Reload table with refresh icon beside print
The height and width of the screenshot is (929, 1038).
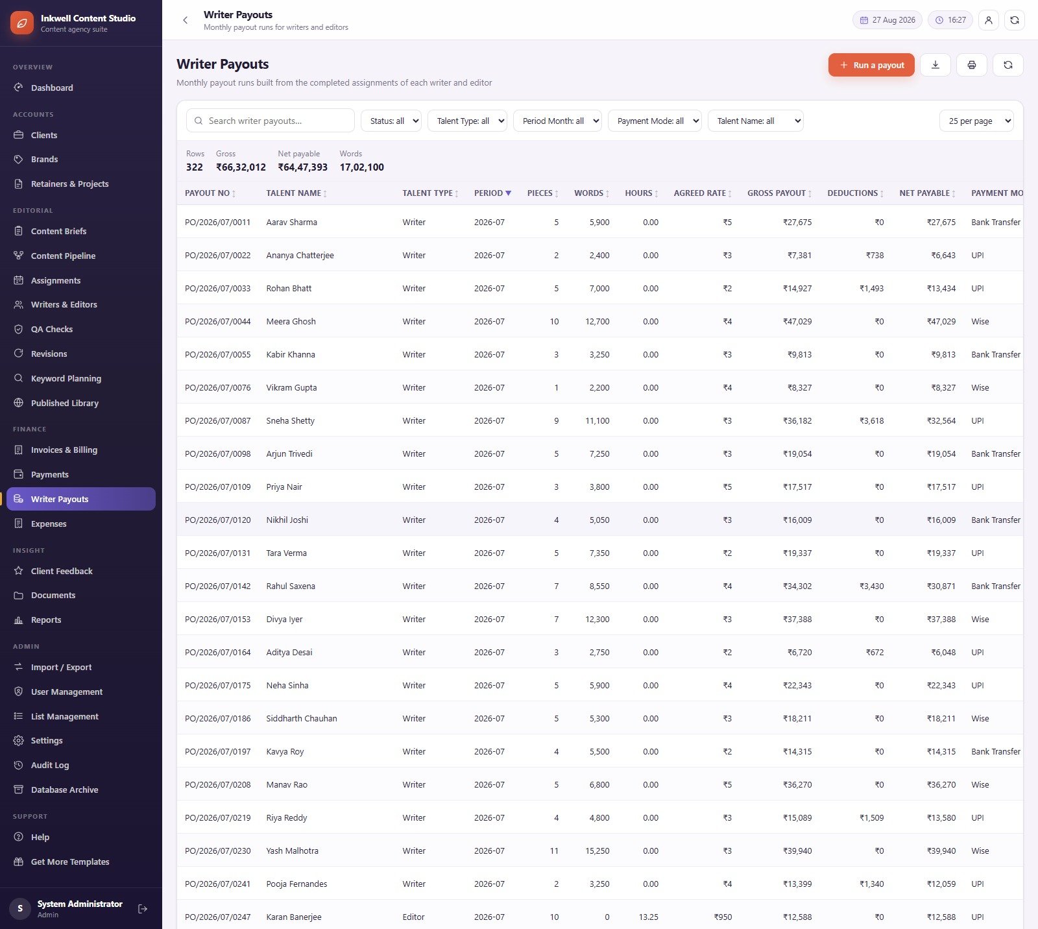point(1008,65)
